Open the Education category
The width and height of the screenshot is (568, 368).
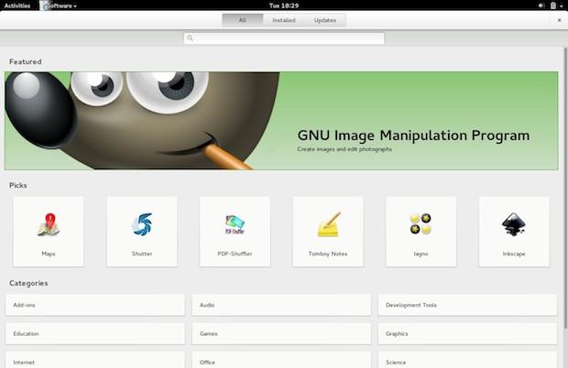click(x=95, y=333)
